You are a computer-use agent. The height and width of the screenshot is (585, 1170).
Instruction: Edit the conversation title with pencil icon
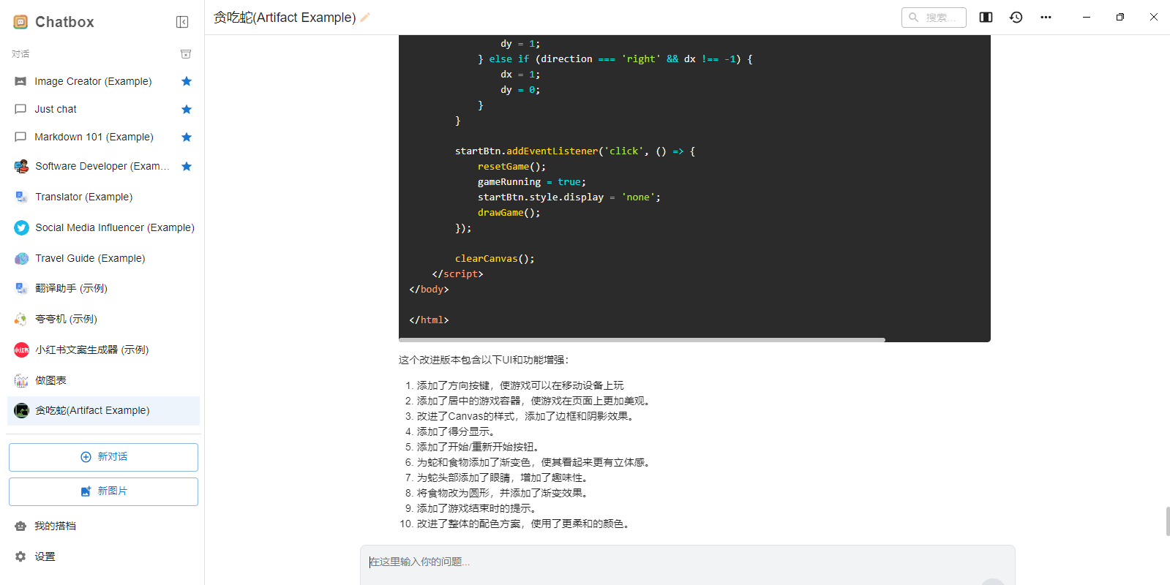(365, 18)
